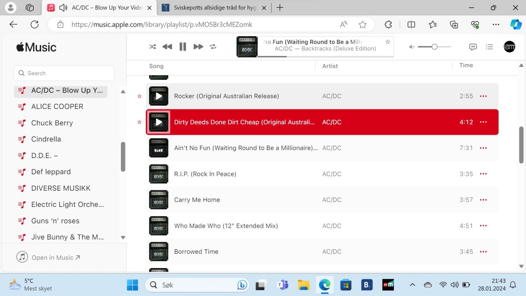This screenshot has height=296, width=526.
Task: Toggle repeat mode
Action: 213,46
